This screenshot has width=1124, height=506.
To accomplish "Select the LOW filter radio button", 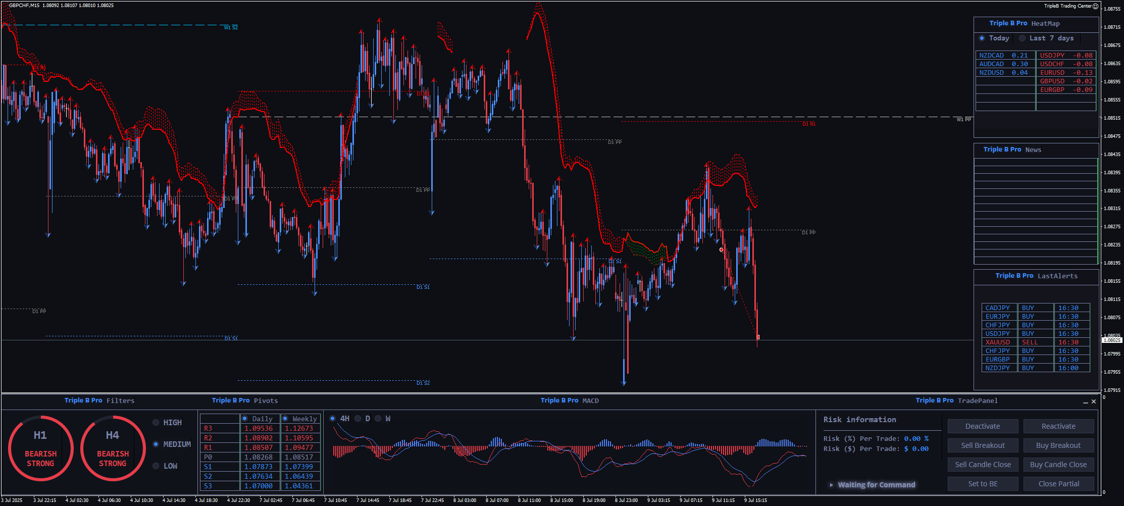I will 156,466.
